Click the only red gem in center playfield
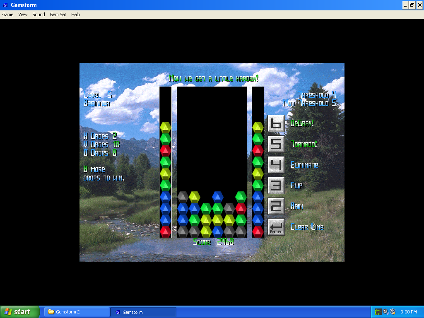This screenshot has width=424, height=318. [x=241, y=208]
